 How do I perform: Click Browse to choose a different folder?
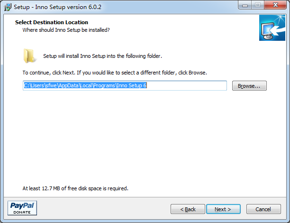[x=249, y=86]
